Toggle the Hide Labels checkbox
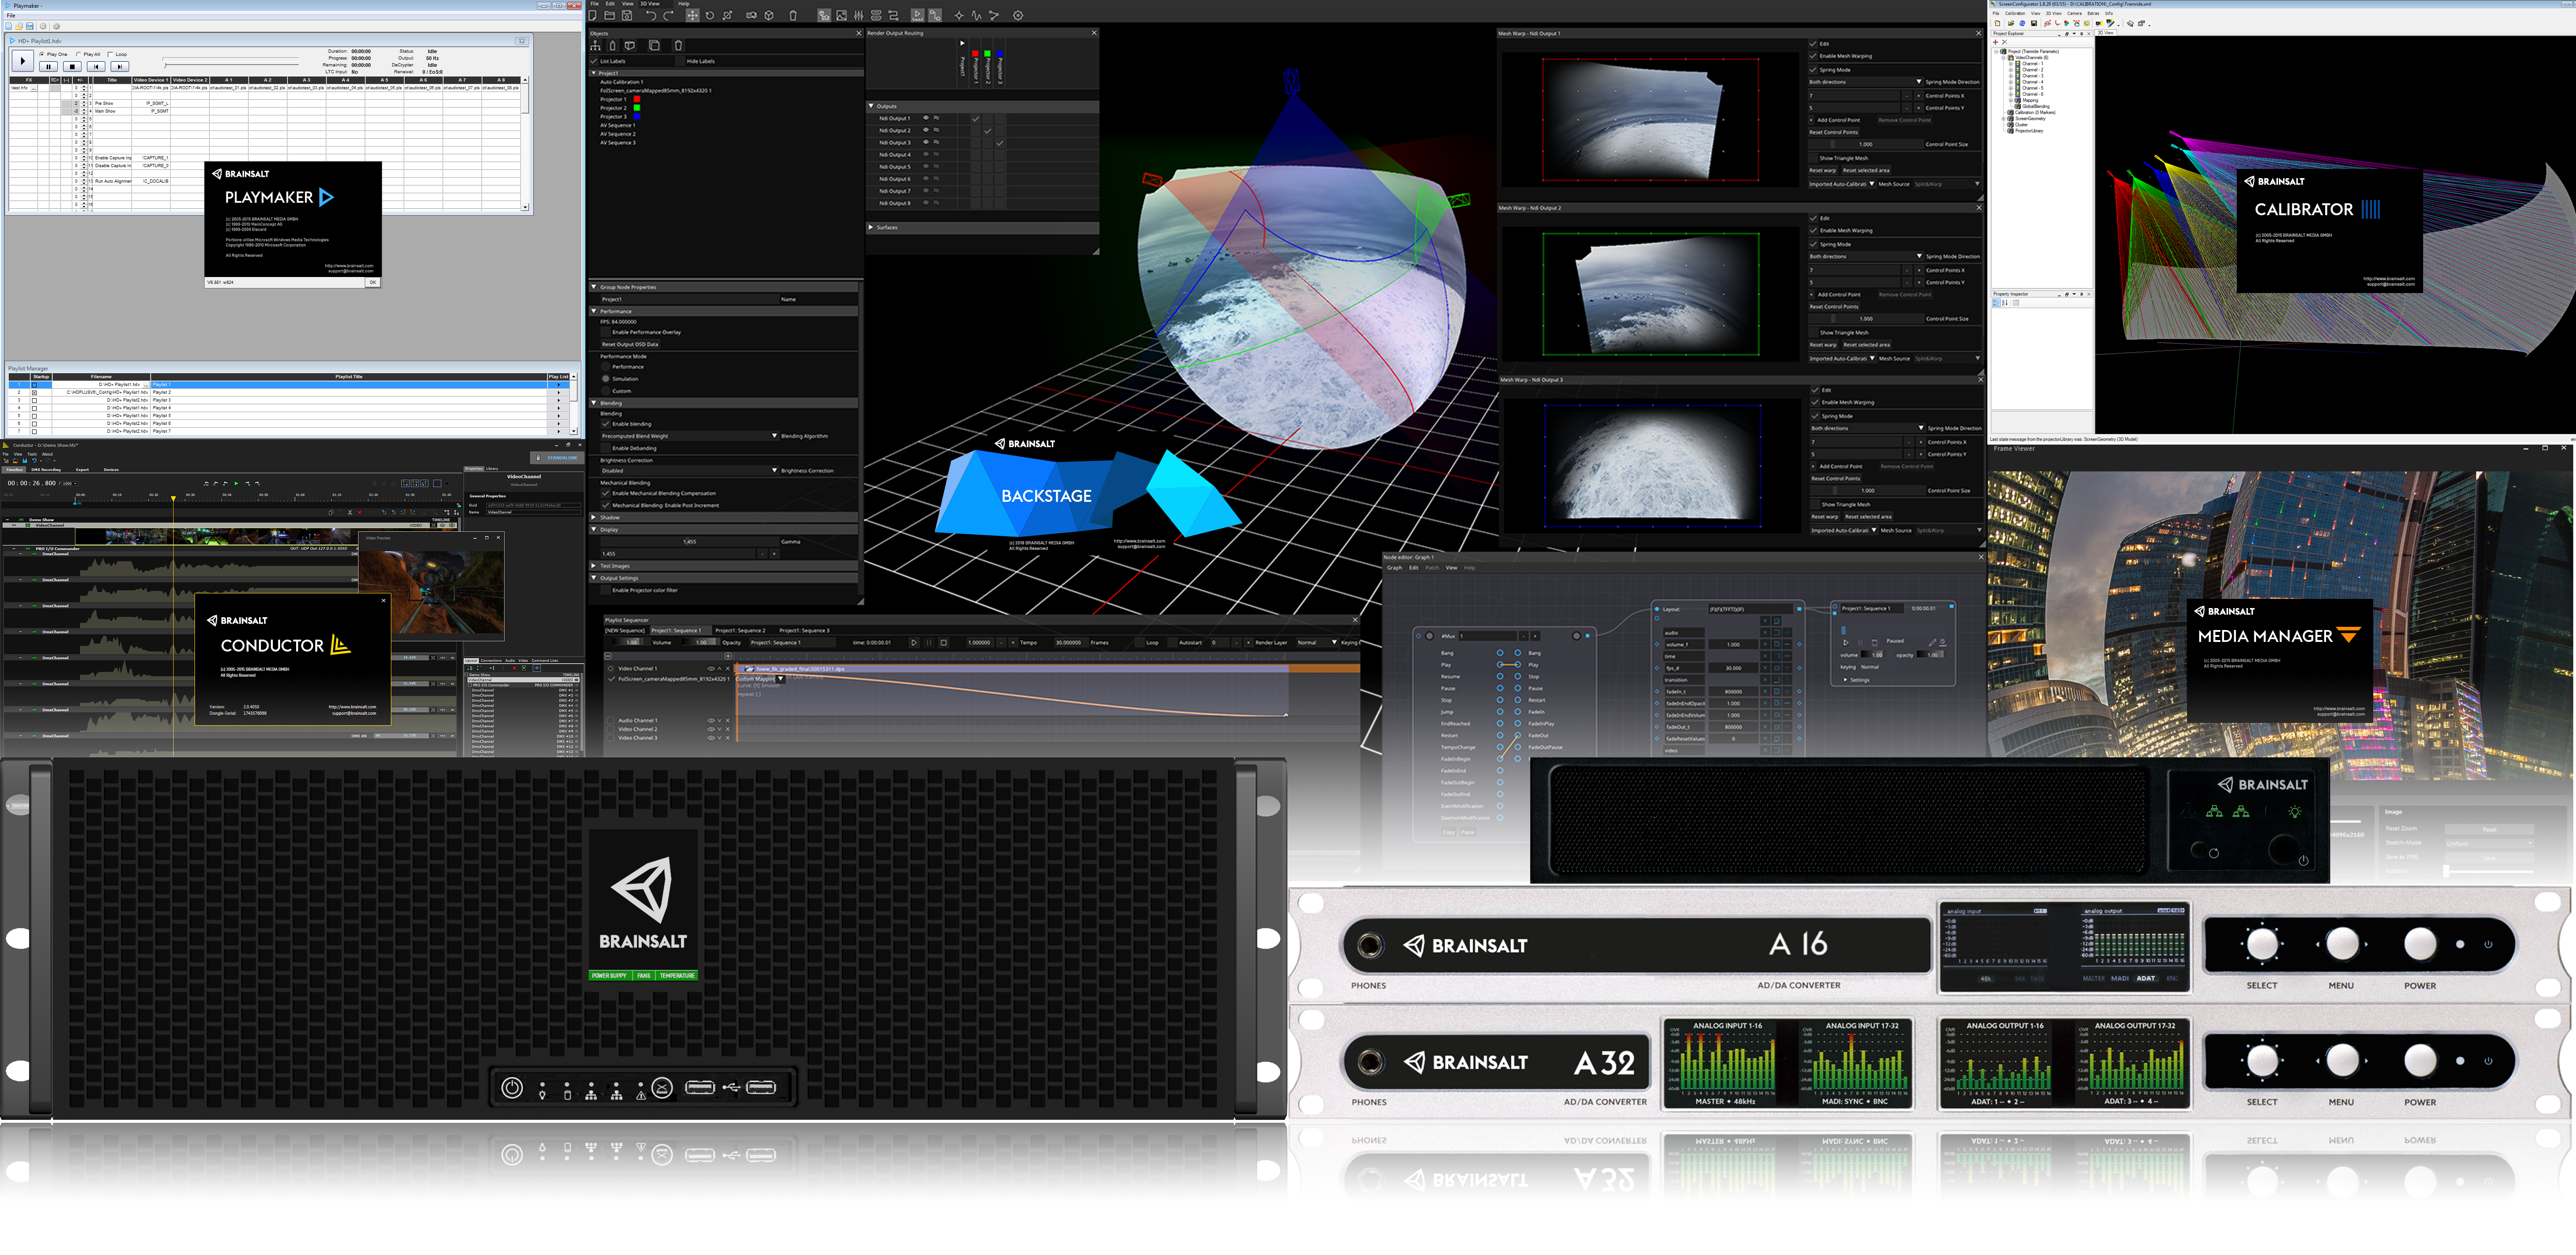The height and width of the screenshot is (1255, 2576). (680, 61)
